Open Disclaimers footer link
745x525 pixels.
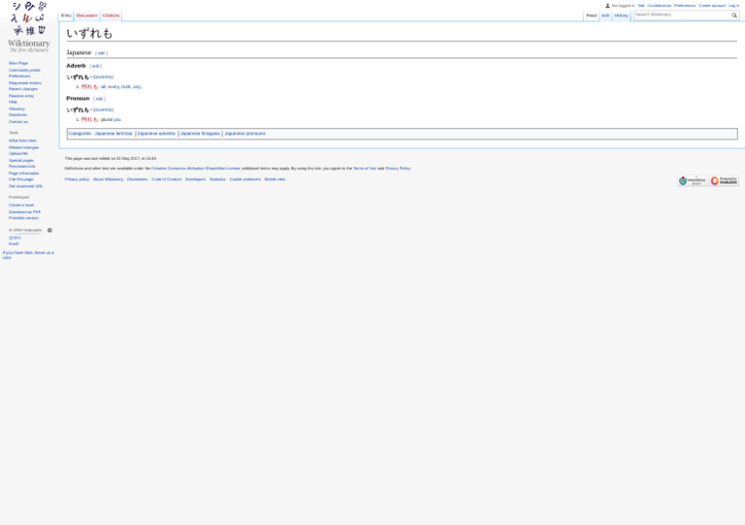click(138, 179)
